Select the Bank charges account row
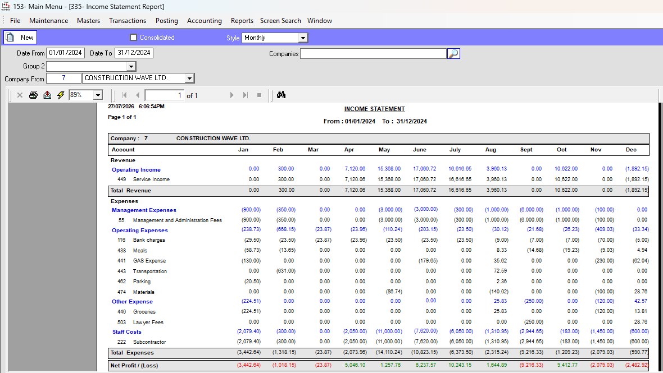 click(379, 240)
